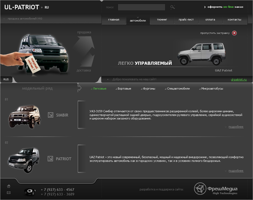The image size is (253, 200).
Task: Click the модельный ряд heading
Action: (37, 88)
